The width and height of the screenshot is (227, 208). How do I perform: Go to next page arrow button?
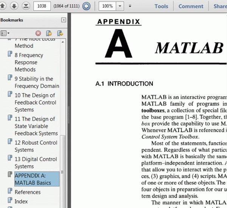click(14, 6)
